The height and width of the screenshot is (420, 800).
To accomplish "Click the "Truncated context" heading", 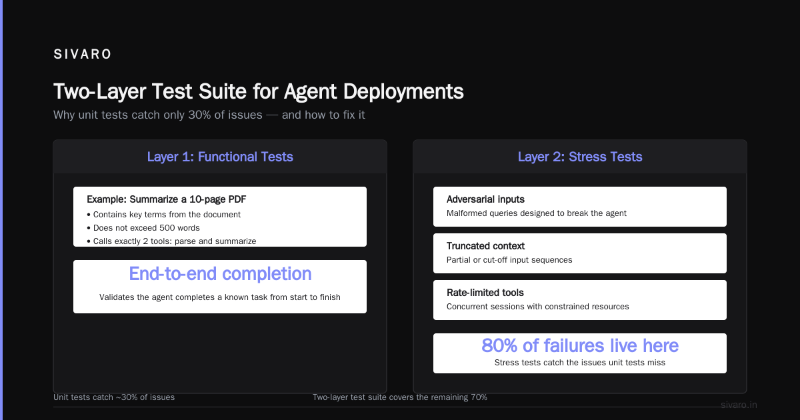I will (x=486, y=246).
